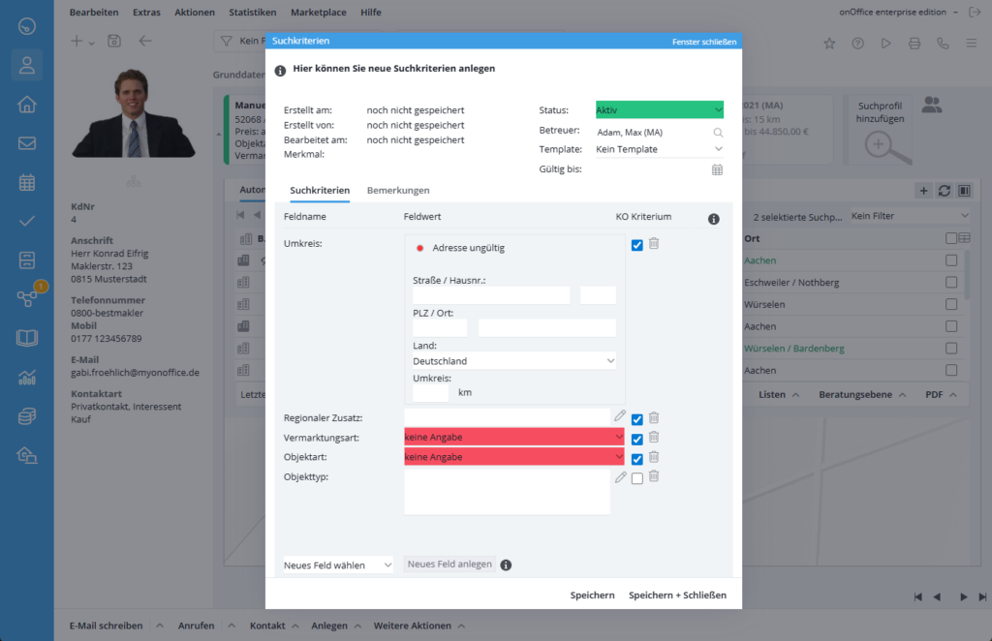The height and width of the screenshot is (641, 992).
Task: Switch to the Bemerkungen tab
Action: (x=398, y=191)
